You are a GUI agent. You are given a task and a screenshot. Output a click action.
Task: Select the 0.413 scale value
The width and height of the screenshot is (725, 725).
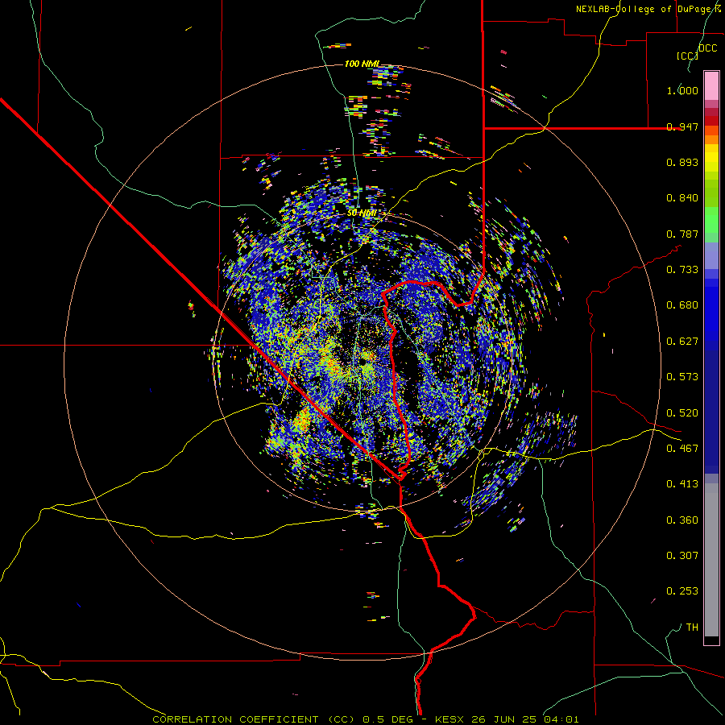(x=682, y=484)
